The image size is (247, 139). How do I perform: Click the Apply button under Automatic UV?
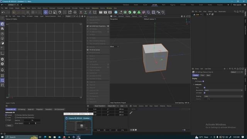pos(9,125)
